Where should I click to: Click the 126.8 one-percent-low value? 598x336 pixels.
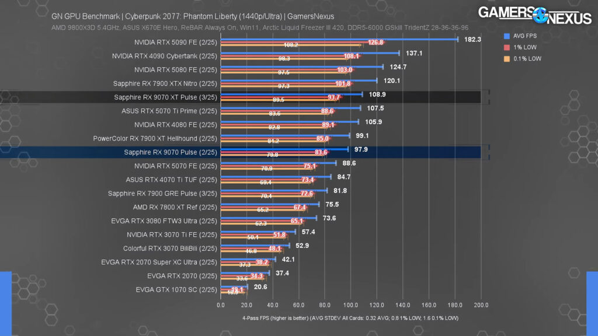tap(376, 42)
